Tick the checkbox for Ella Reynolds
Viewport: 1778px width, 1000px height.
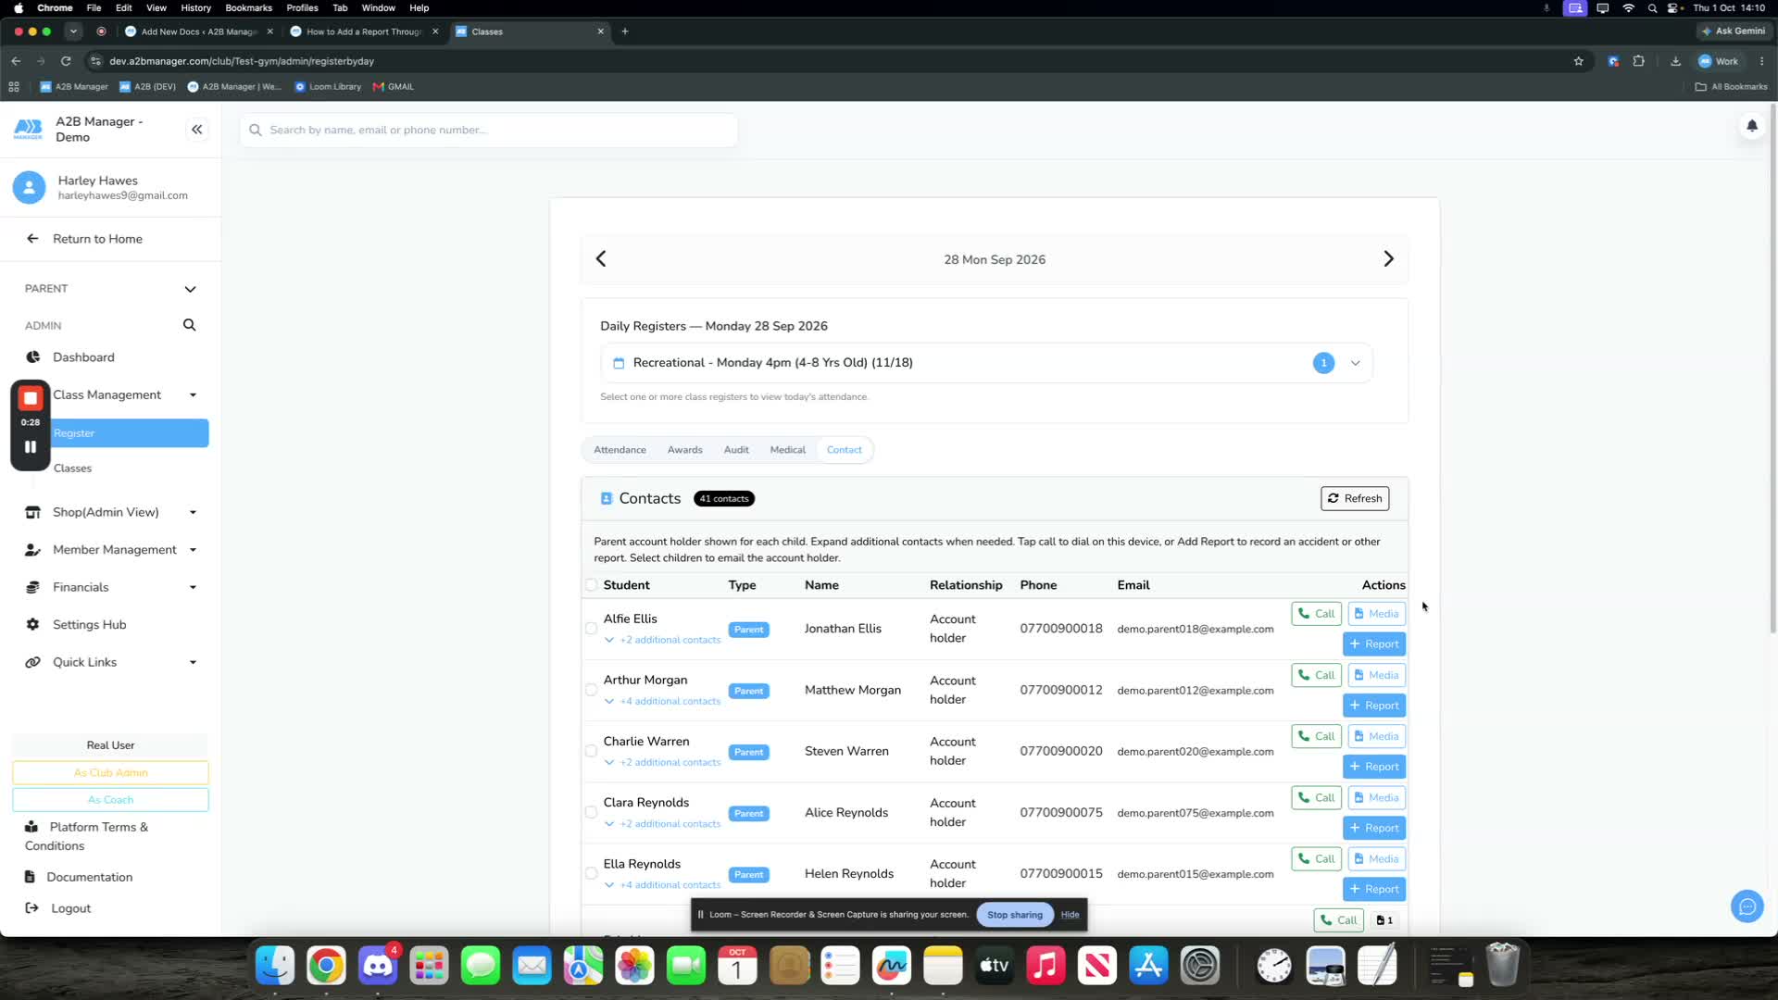(x=591, y=873)
